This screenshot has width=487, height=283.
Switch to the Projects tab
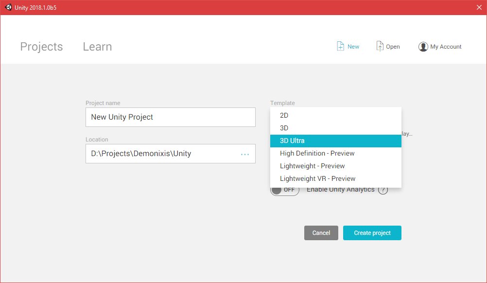click(42, 47)
